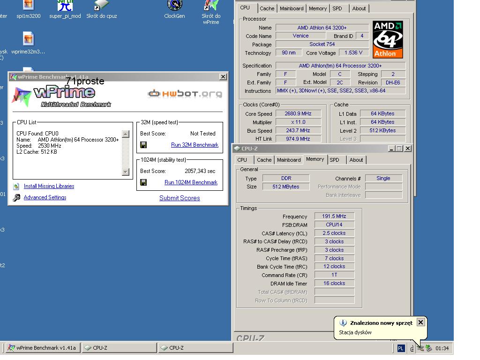
Task: Click wPrime Benchmark v1.41a taskbar button
Action: click(43, 348)
